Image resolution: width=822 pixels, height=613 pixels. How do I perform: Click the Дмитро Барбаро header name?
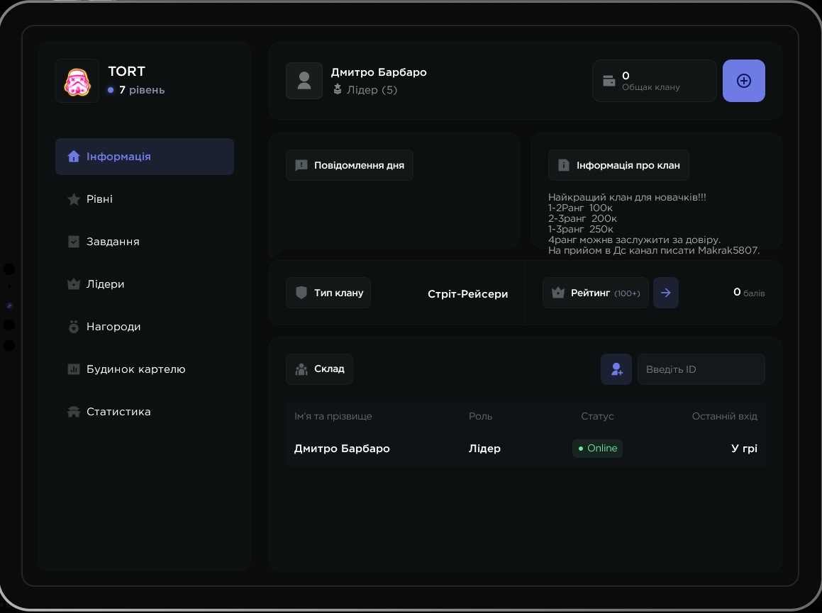point(379,72)
